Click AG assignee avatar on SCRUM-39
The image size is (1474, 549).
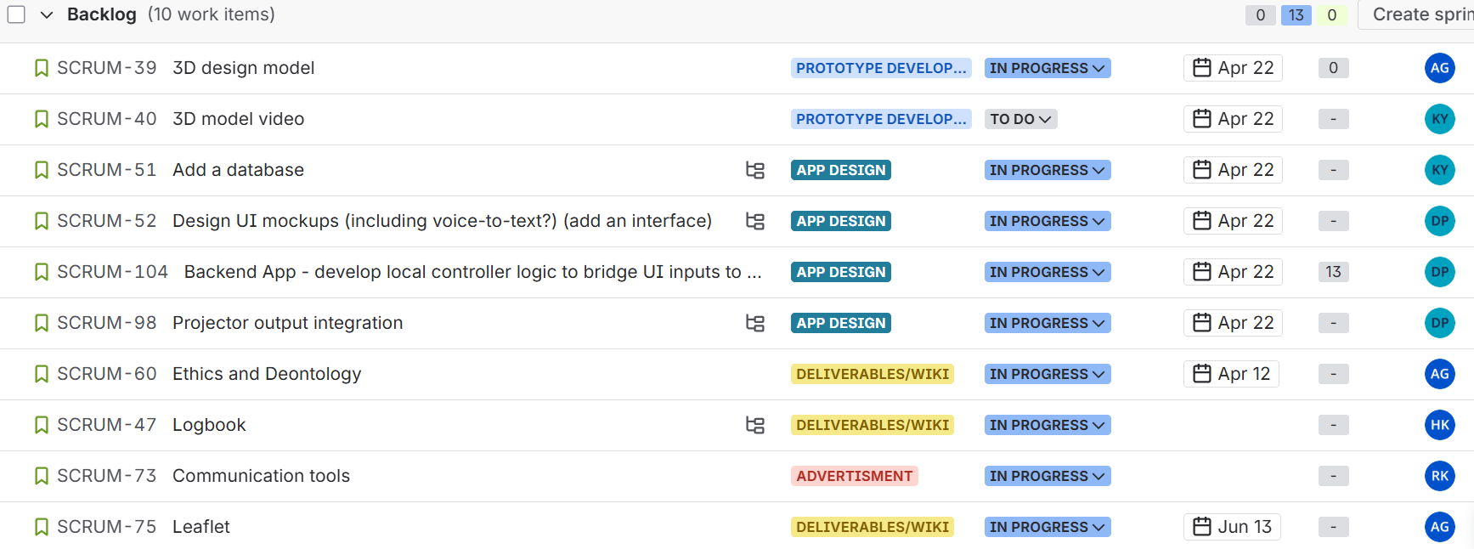(x=1439, y=68)
